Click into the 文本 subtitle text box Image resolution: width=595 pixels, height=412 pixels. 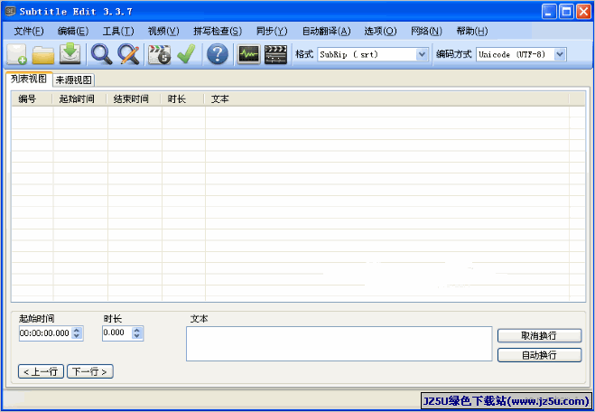click(x=339, y=344)
